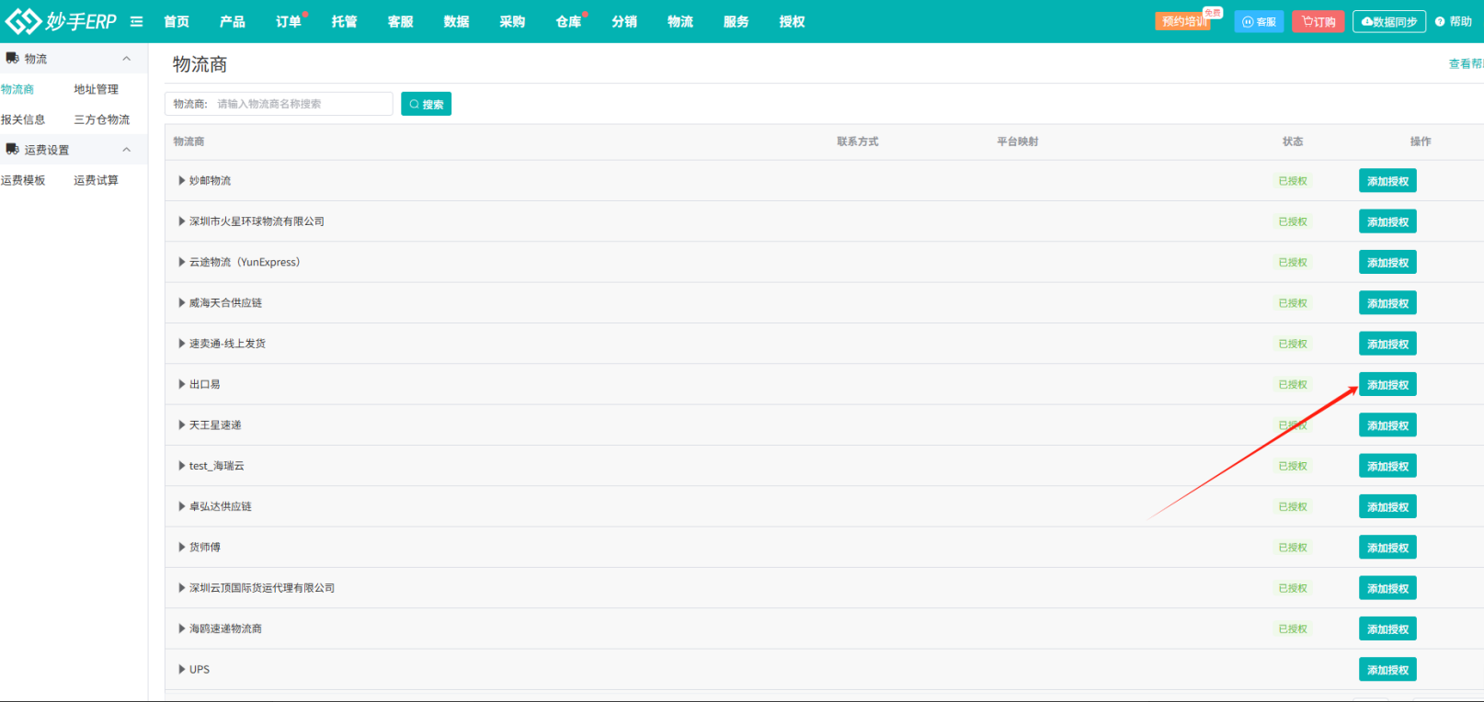Screen dimensions: 1484x702
Task: Click the 已授权 status of 货师傅
Action: (1293, 548)
